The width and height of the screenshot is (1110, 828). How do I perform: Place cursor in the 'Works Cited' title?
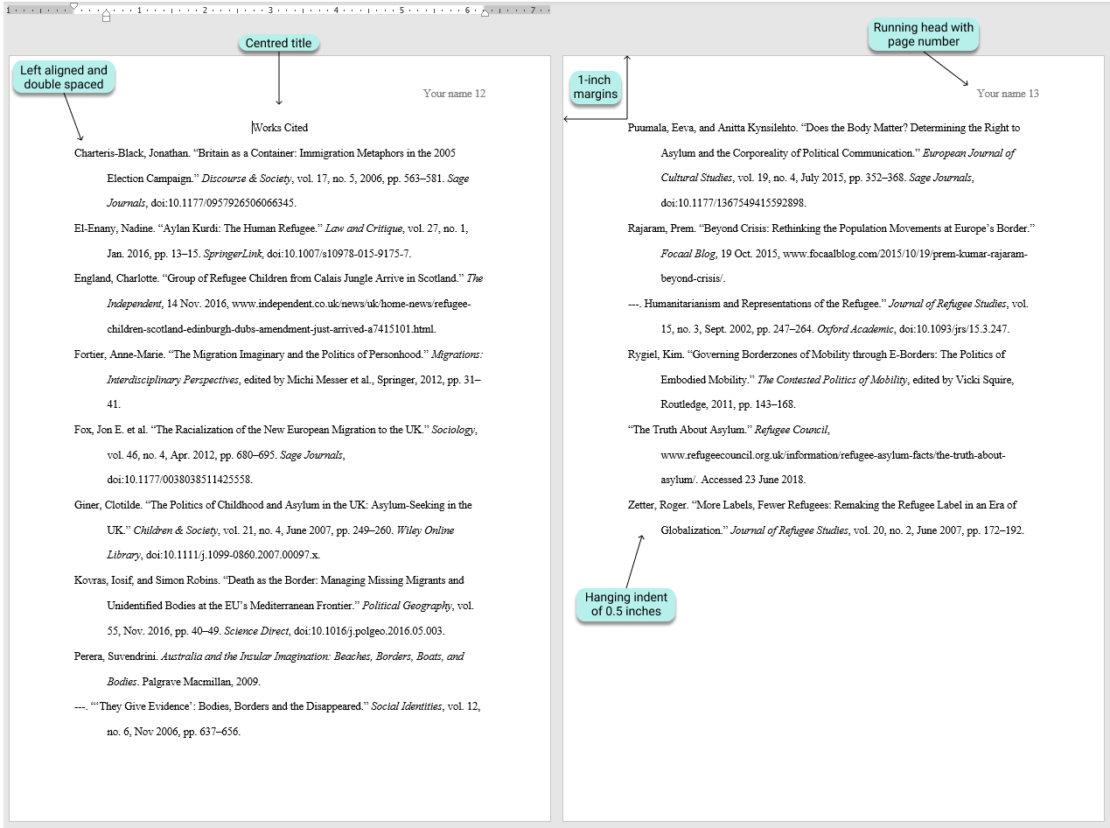click(x=280, y=128)
